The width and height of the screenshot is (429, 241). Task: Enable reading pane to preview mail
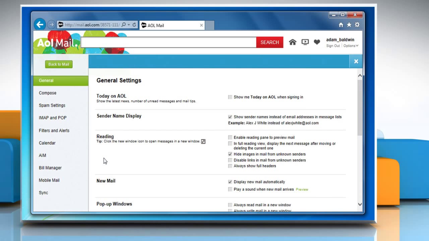pyautogui.click(x=230, y=137)
